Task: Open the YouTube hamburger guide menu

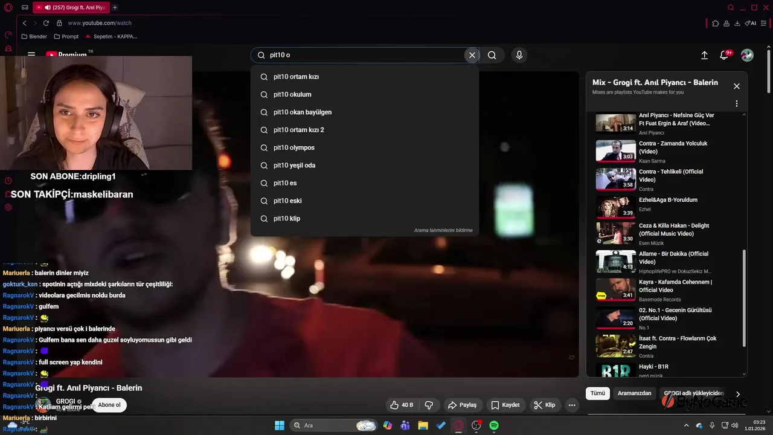Action: pyautogui.click(x=31, y=54)
